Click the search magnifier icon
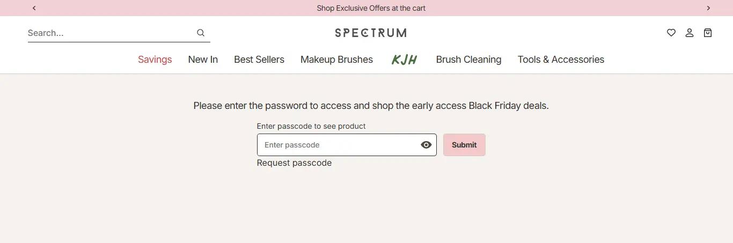Screen dimensions: 733x243 (201, 33)
